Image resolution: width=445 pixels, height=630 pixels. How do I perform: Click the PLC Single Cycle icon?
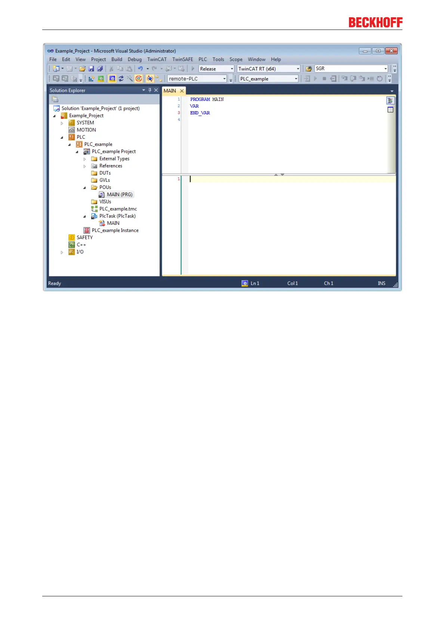point(380,79)
